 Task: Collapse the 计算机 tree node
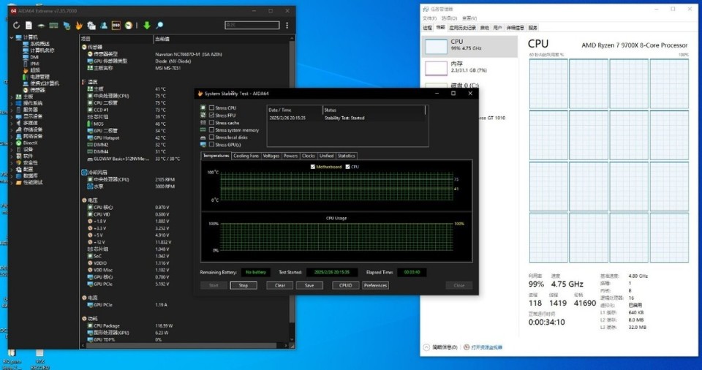[x=12, y=37]
